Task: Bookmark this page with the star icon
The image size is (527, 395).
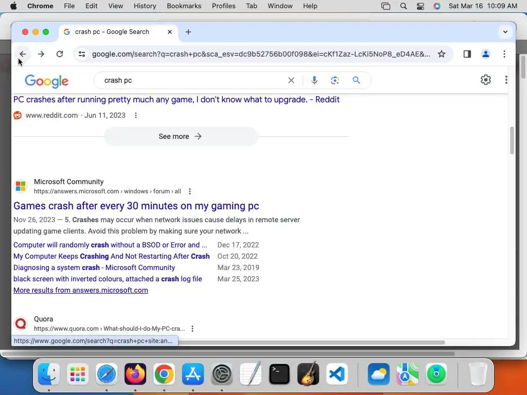Action: tap(441, 54)
